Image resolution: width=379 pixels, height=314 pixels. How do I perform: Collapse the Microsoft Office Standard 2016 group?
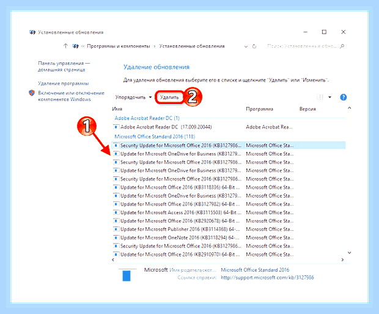click(155, 136)
